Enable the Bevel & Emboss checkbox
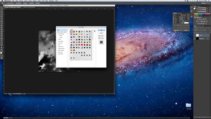 [x=58, y=34]
